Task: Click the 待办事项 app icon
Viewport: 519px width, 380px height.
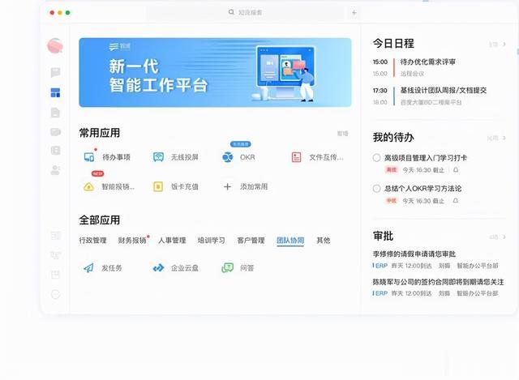Action: tap(89, 157)
